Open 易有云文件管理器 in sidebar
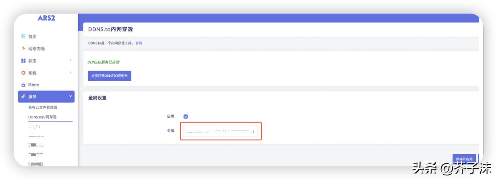The image size is (497, 180). (43, 107)
